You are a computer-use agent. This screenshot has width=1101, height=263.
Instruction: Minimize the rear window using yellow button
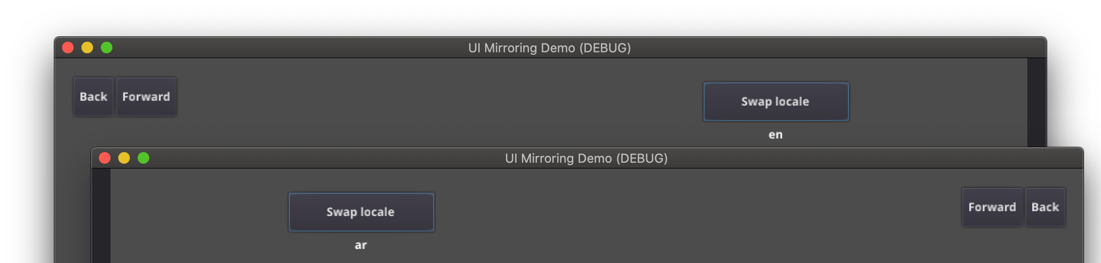click(x=87, y=47)
